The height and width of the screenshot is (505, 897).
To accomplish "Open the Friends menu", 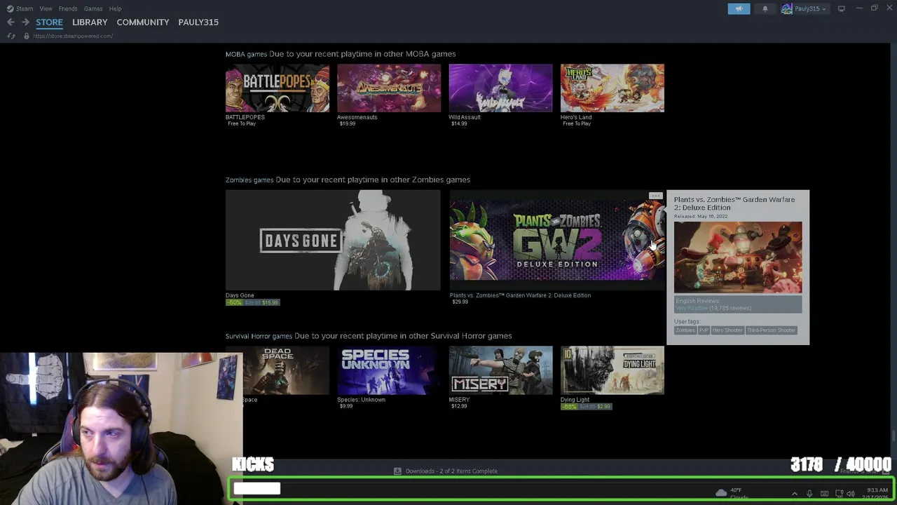I will [x=68, y=8].
